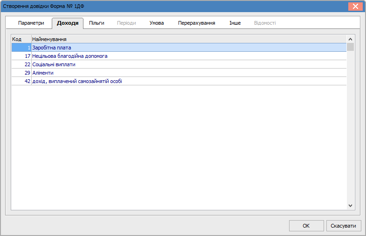Select the Аліменти row

click(x=179, y=73)
